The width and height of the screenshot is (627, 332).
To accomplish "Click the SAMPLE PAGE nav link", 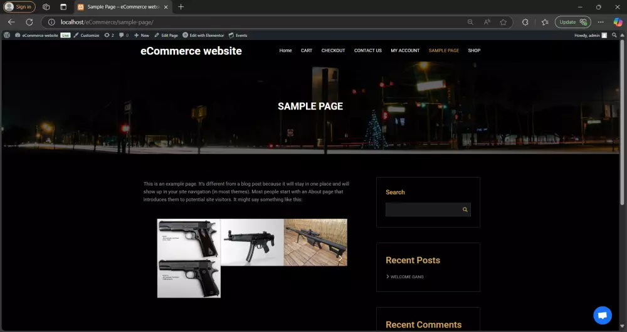I will 444,51.
